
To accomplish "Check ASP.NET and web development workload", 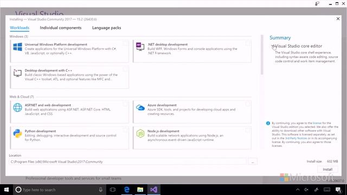I will 125,104.
